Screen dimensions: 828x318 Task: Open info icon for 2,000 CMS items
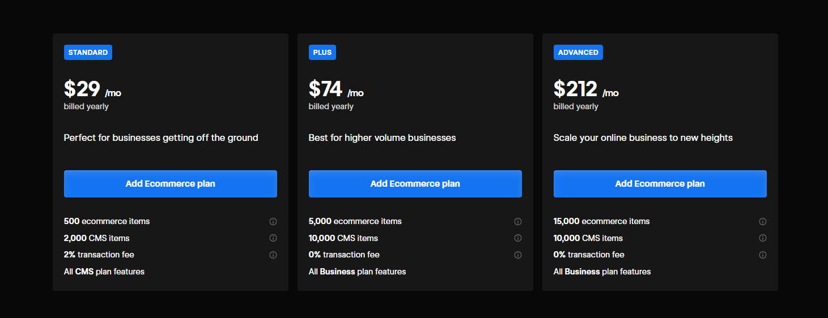click(x=273, y=238)
